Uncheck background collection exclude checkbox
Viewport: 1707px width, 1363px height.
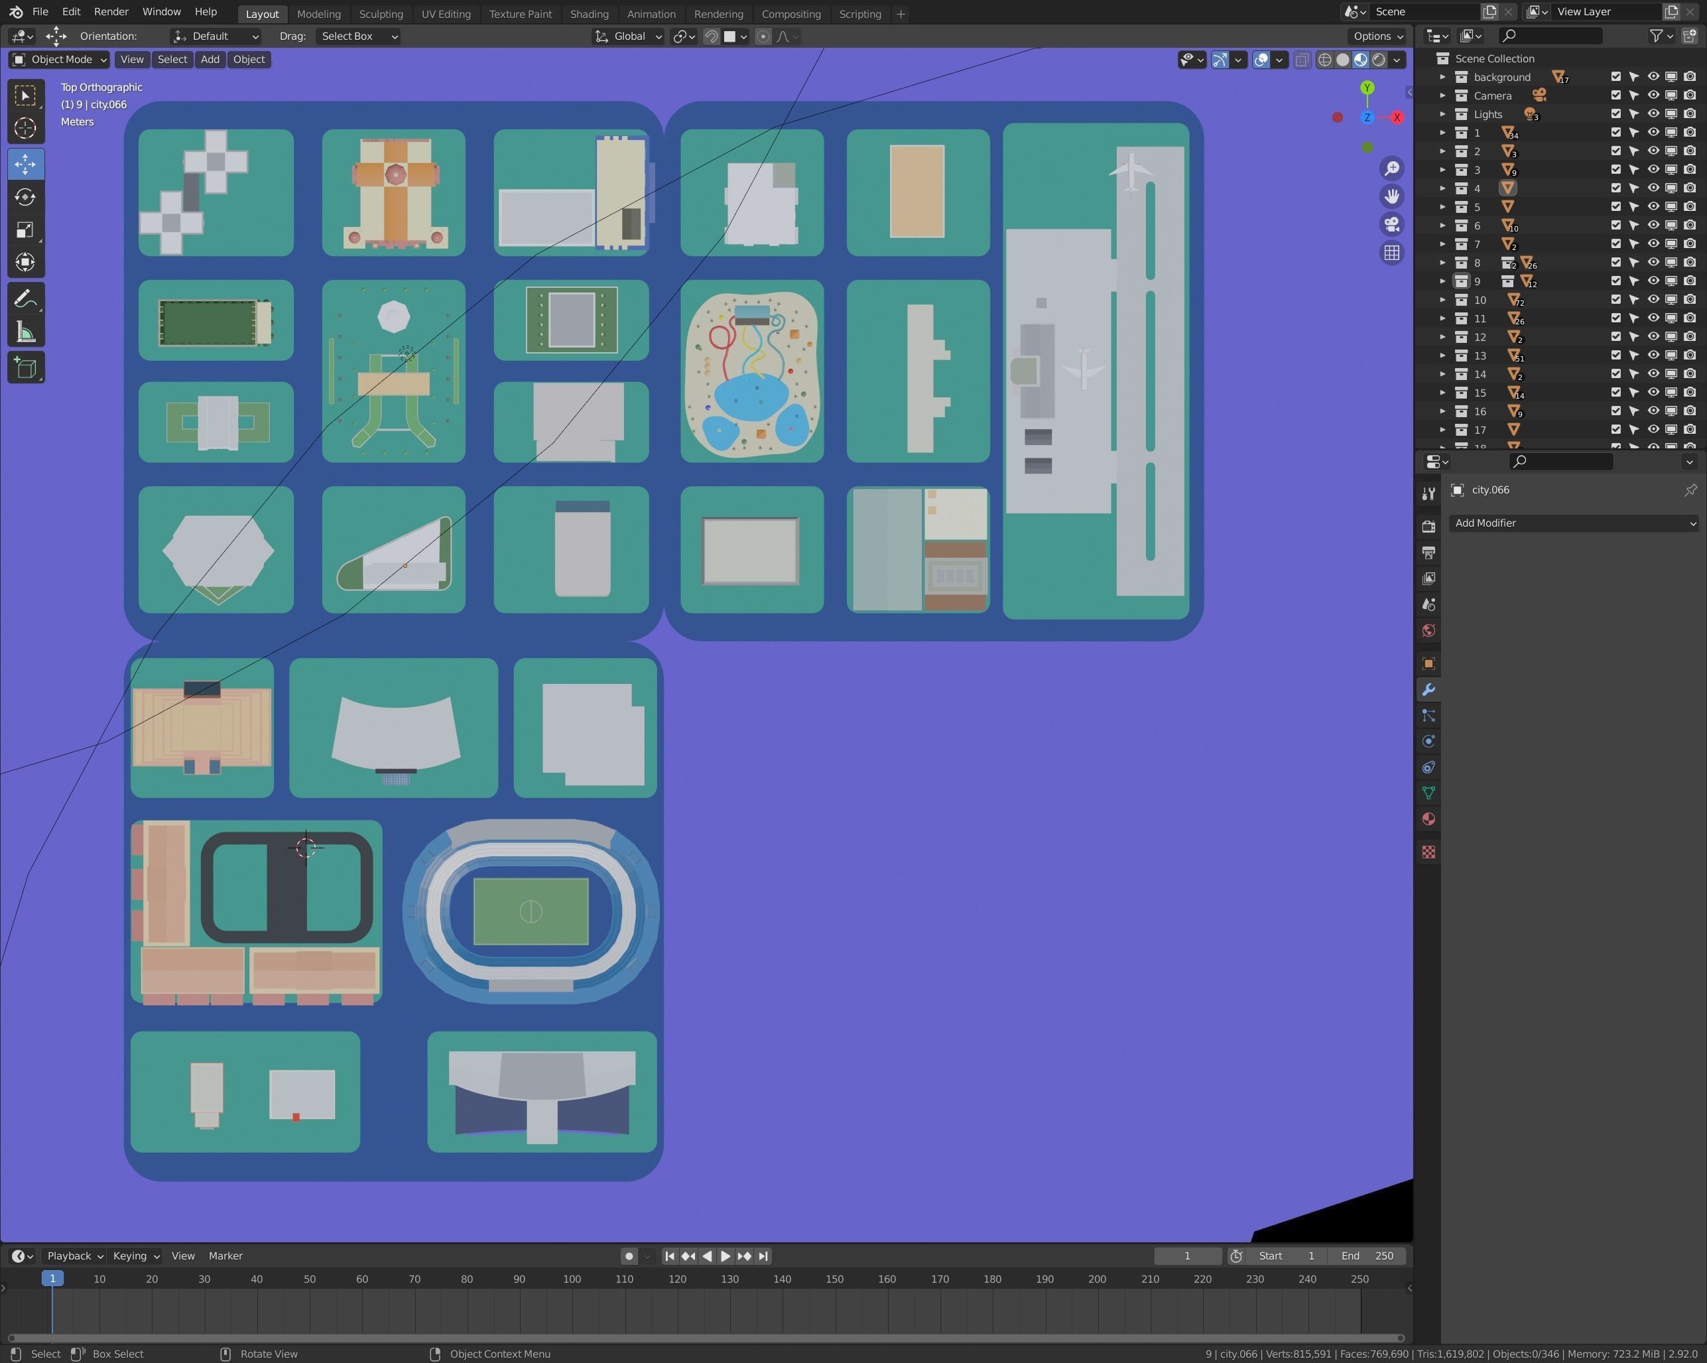click(x=1616, y=77)
